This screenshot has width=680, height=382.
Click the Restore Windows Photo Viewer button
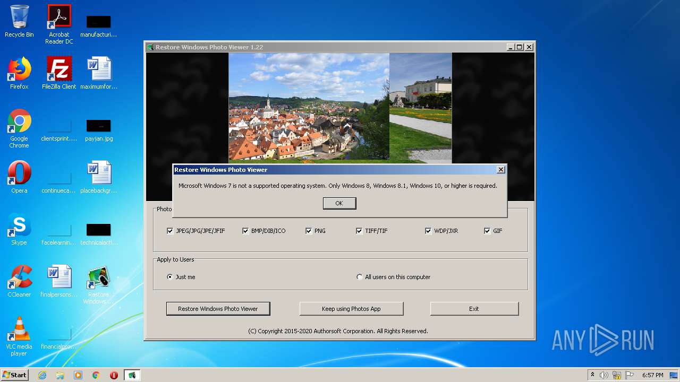coord(218,309)
